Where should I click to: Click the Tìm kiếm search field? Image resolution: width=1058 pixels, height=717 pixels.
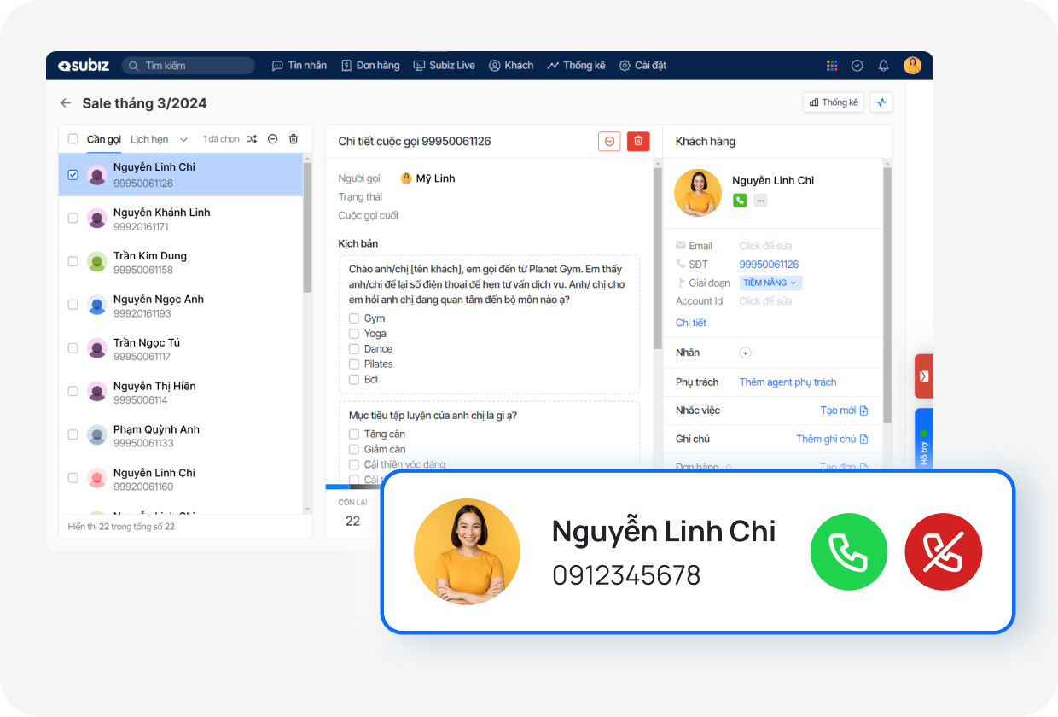coord(188,66)
